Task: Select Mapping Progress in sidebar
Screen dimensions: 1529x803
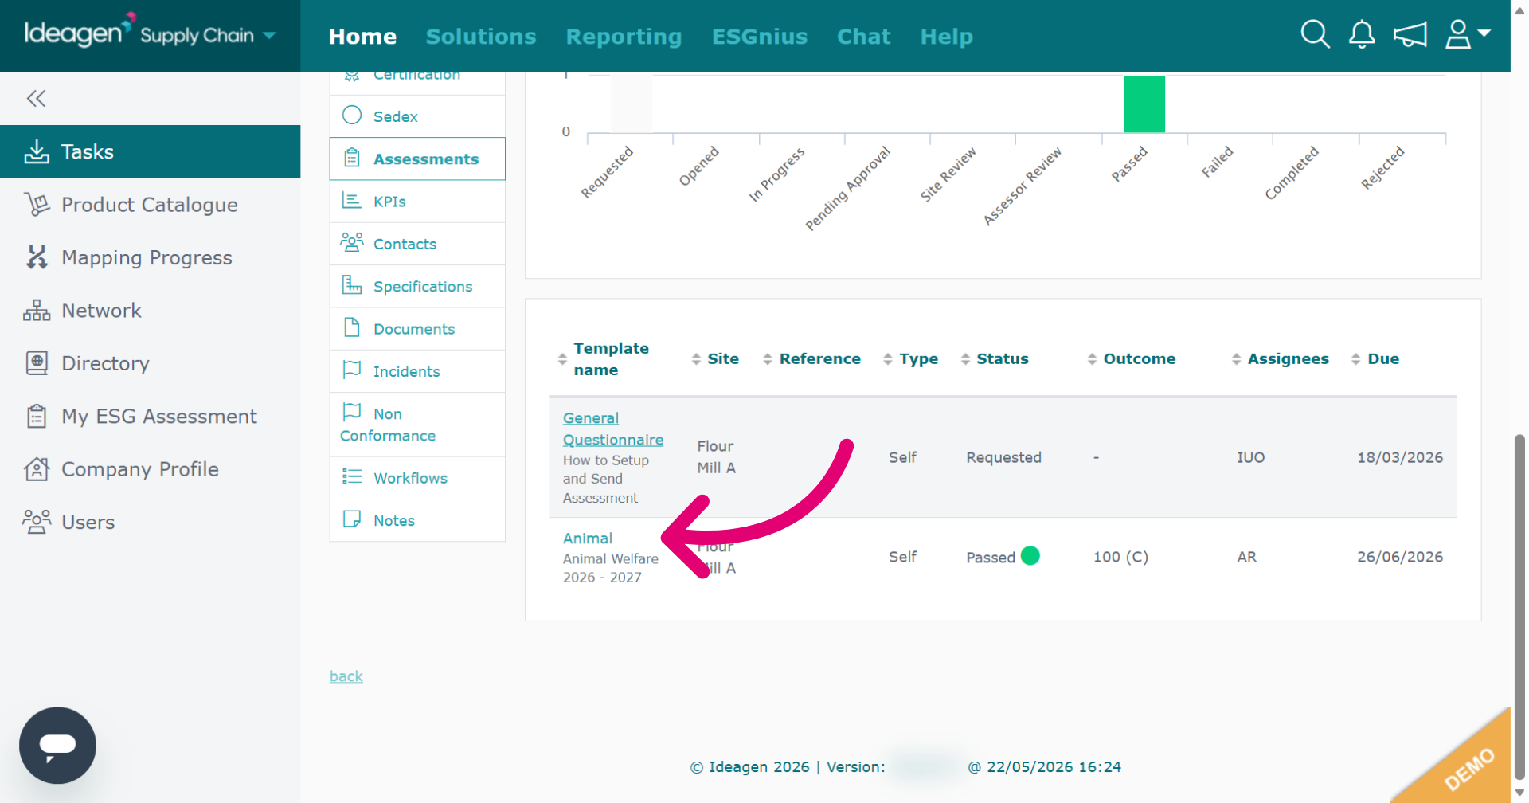Action: (147, 257)
